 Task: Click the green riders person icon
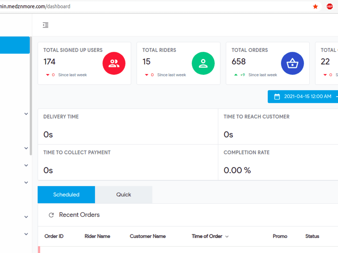pyautogui.click(x=203, y=63)
